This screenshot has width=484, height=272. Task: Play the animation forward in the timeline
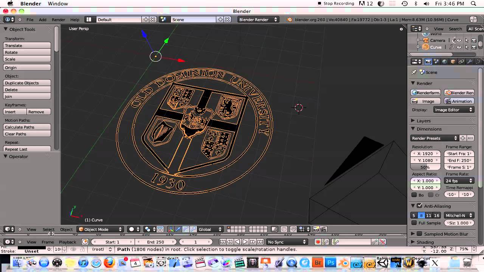tap(245, 242)
